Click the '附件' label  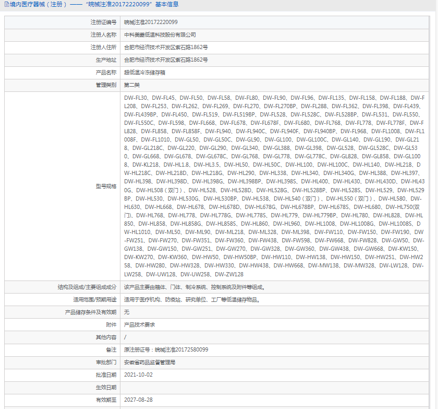coord(111,324)
